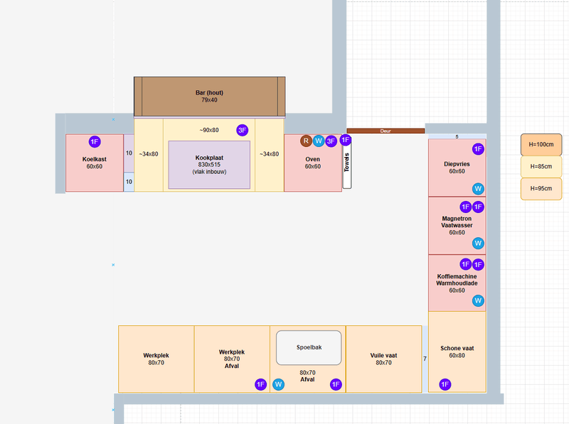Select the 1F badge on Koelkast
The width and height of the screenshot is (569, 424).
pyautogui.click(x=95, y=142)
